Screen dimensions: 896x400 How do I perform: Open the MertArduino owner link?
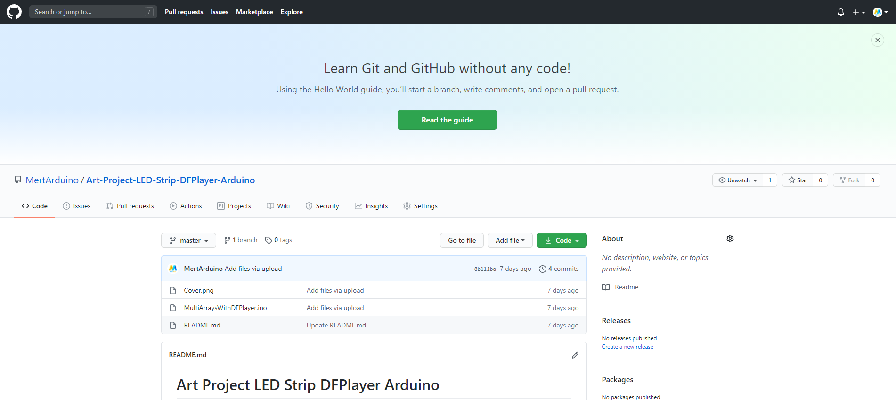point(52,180)
